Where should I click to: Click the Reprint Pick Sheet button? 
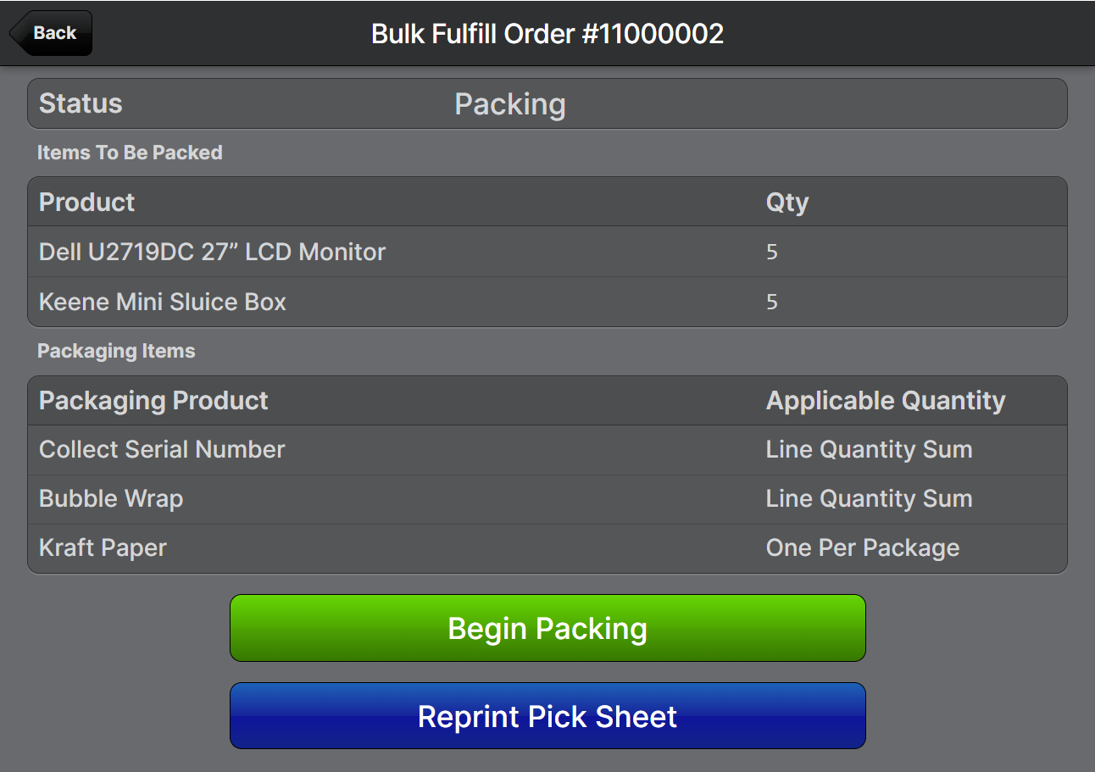(547, 716)
